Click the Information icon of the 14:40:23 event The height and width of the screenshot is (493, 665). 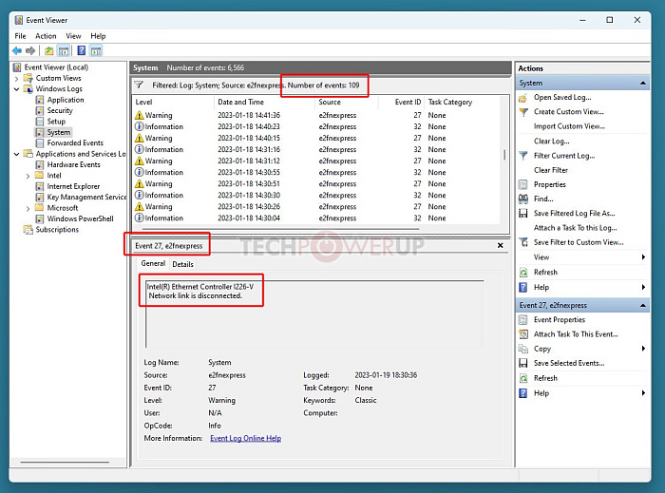[139, 126]
